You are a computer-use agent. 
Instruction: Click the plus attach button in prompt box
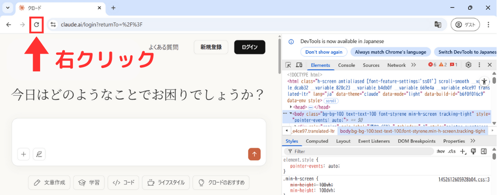click(23, 154)
